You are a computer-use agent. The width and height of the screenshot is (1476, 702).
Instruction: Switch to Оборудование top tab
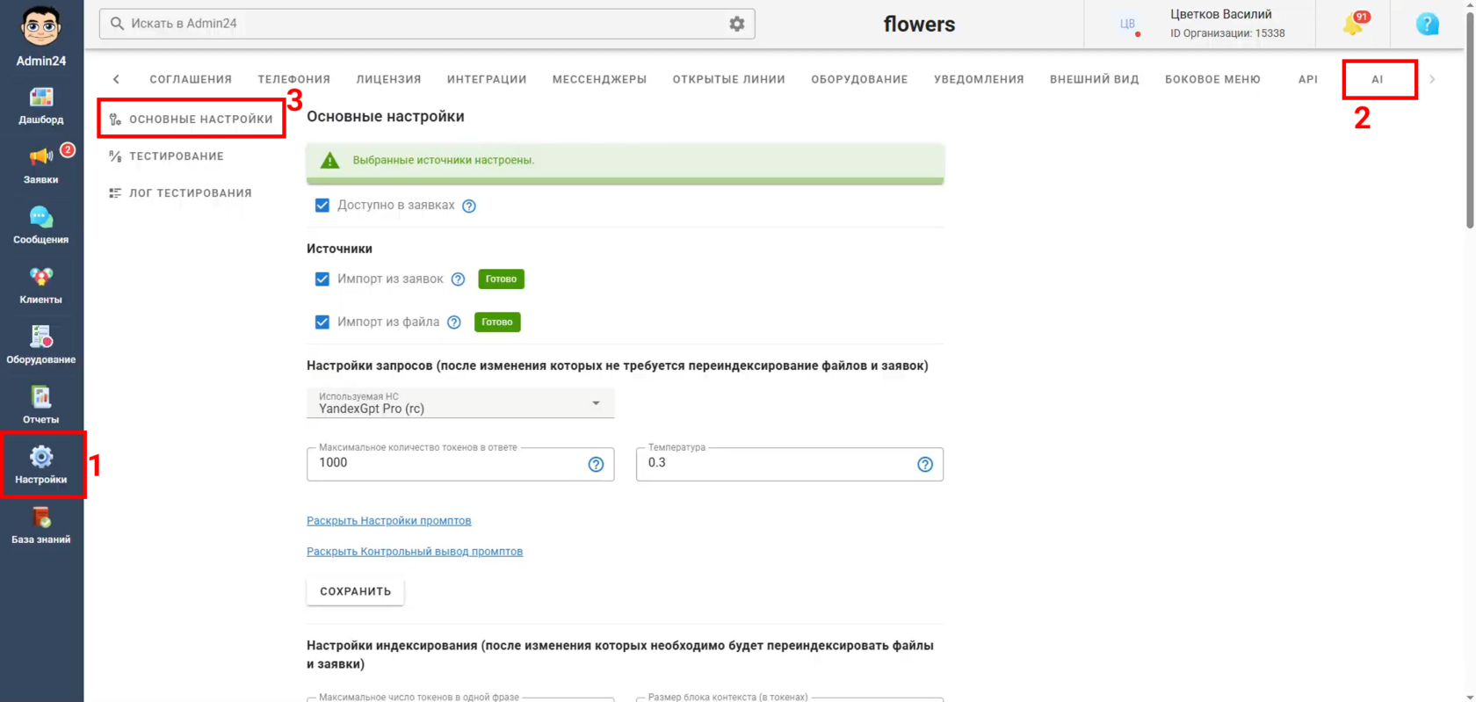[x=859, y=79]
